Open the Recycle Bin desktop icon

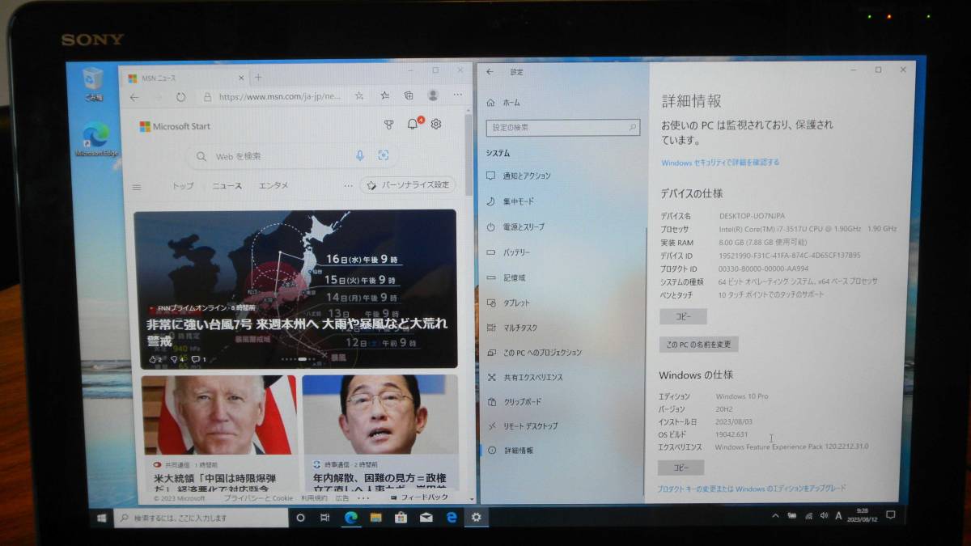point(94,84)
